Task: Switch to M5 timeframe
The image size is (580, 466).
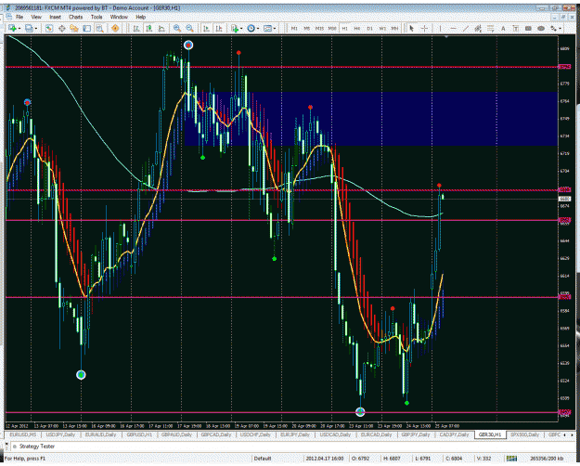Action: (x=306, y=29)
